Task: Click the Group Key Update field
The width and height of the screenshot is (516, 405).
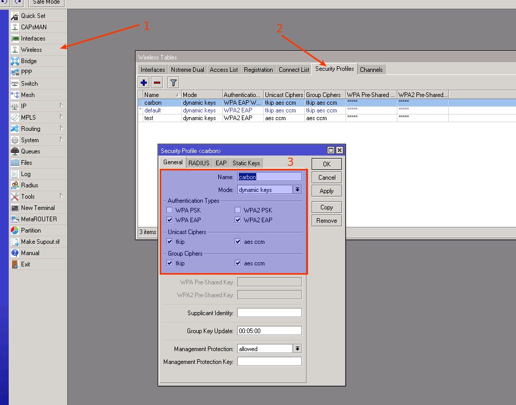Action: 269,331
